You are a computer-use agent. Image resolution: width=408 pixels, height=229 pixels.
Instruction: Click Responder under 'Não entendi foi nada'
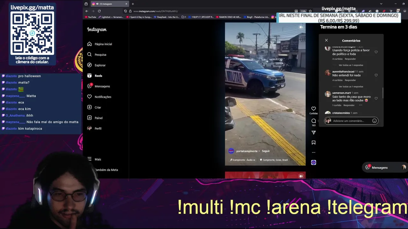point(350,80)
